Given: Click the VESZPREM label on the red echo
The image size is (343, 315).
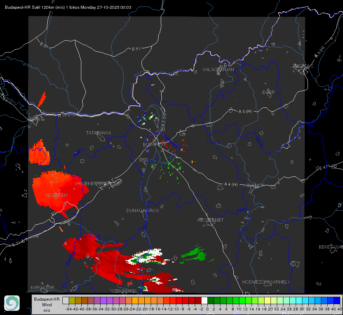Looking at the screenshot, I should coord(56,195).
